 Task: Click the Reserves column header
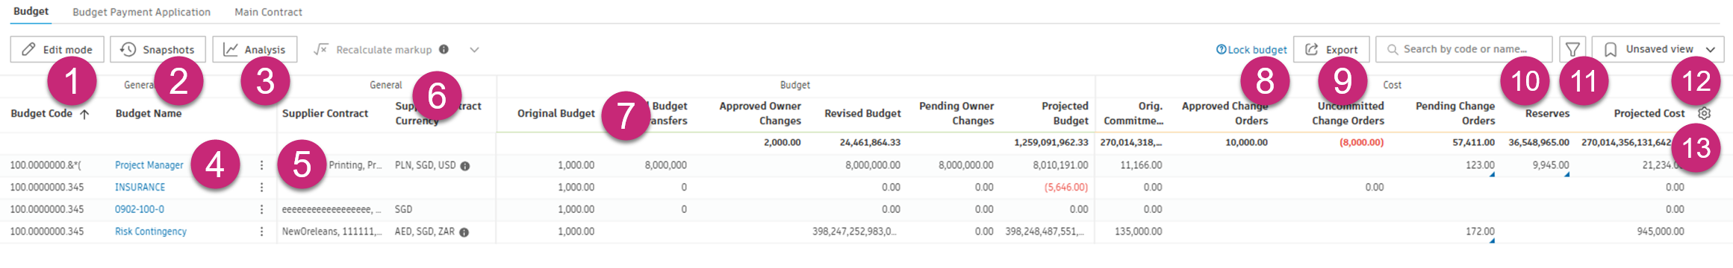point(1547,114)
